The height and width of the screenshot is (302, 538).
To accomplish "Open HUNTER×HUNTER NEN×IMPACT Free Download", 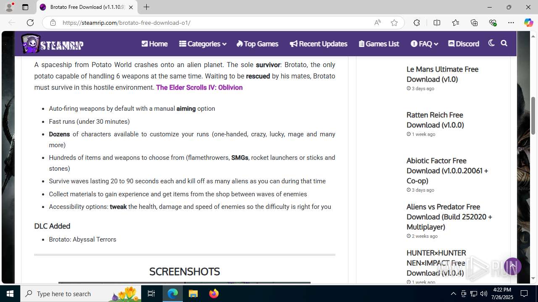I will [436, 263].
